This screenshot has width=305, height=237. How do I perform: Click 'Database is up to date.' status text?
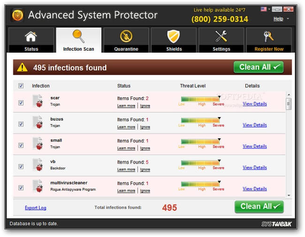pos(34,223)
